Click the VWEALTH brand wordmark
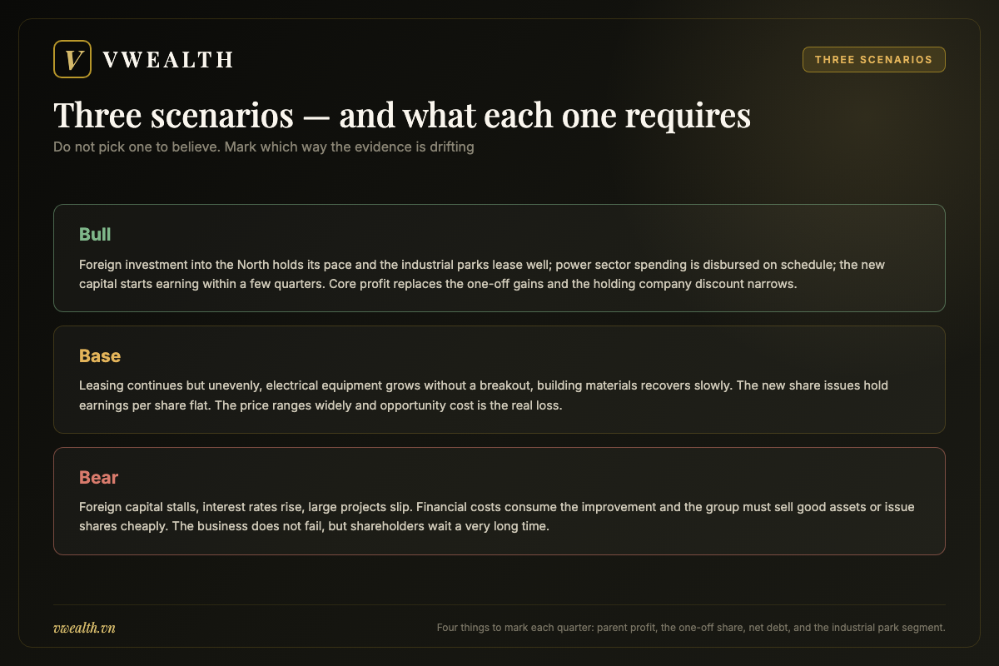This screenshot has width=999, height=666. [x=168, y=60]
